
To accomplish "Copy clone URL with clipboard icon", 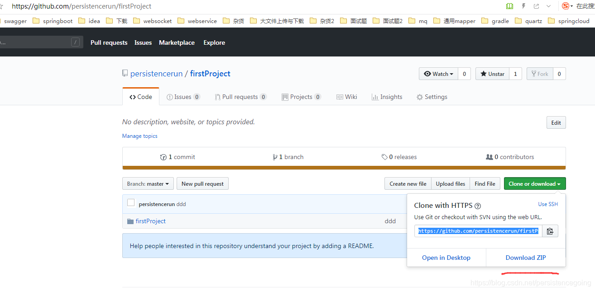I will pos(550,231).
